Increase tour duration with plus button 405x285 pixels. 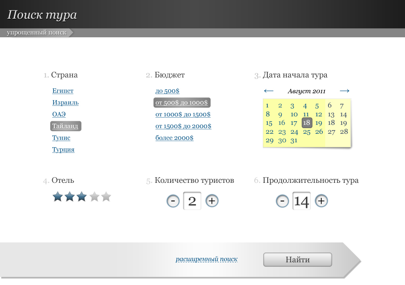(321, 201)
